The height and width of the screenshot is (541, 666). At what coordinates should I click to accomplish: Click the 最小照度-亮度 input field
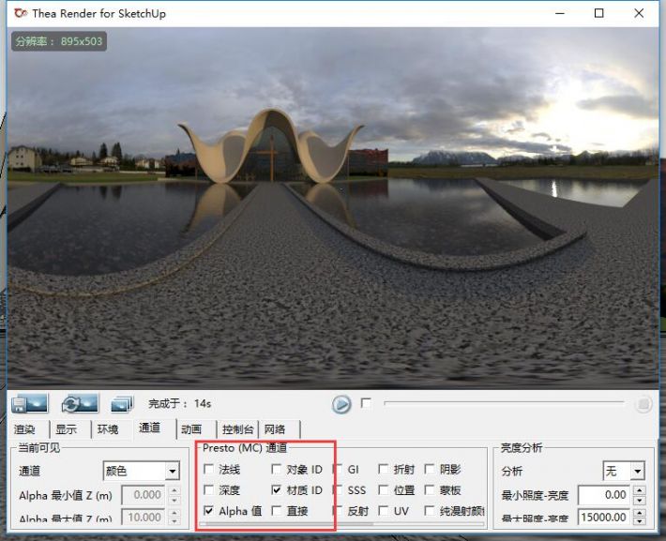pos(603,495)
